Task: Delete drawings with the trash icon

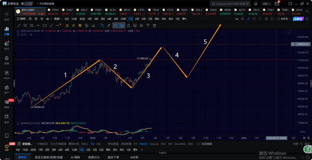Action: pyautogui.click(x=154, y=26)
